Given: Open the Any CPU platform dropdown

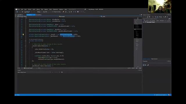Looking at the screenshot, I should tap(47, 12).
